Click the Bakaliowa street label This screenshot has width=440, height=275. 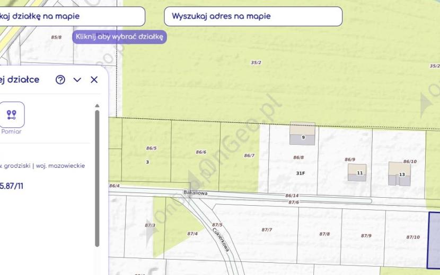tap(195, 192)
